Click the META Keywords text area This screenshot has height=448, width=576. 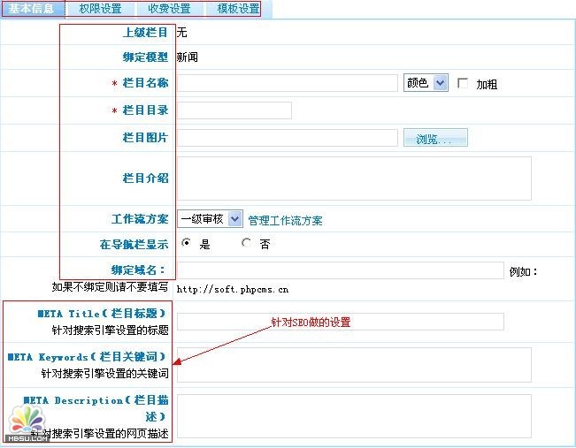point(354,364)
